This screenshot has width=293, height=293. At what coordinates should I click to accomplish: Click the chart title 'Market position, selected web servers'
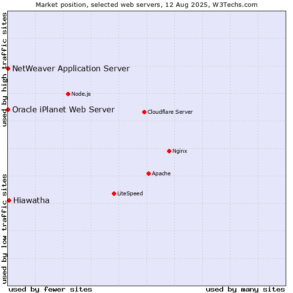[100, 5]
